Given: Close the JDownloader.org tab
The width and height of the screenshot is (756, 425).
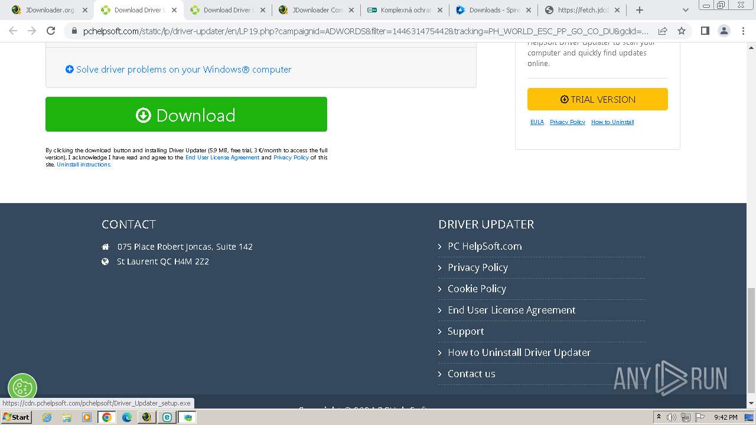Looking at the screenshot, I should (x=84, y=10).
